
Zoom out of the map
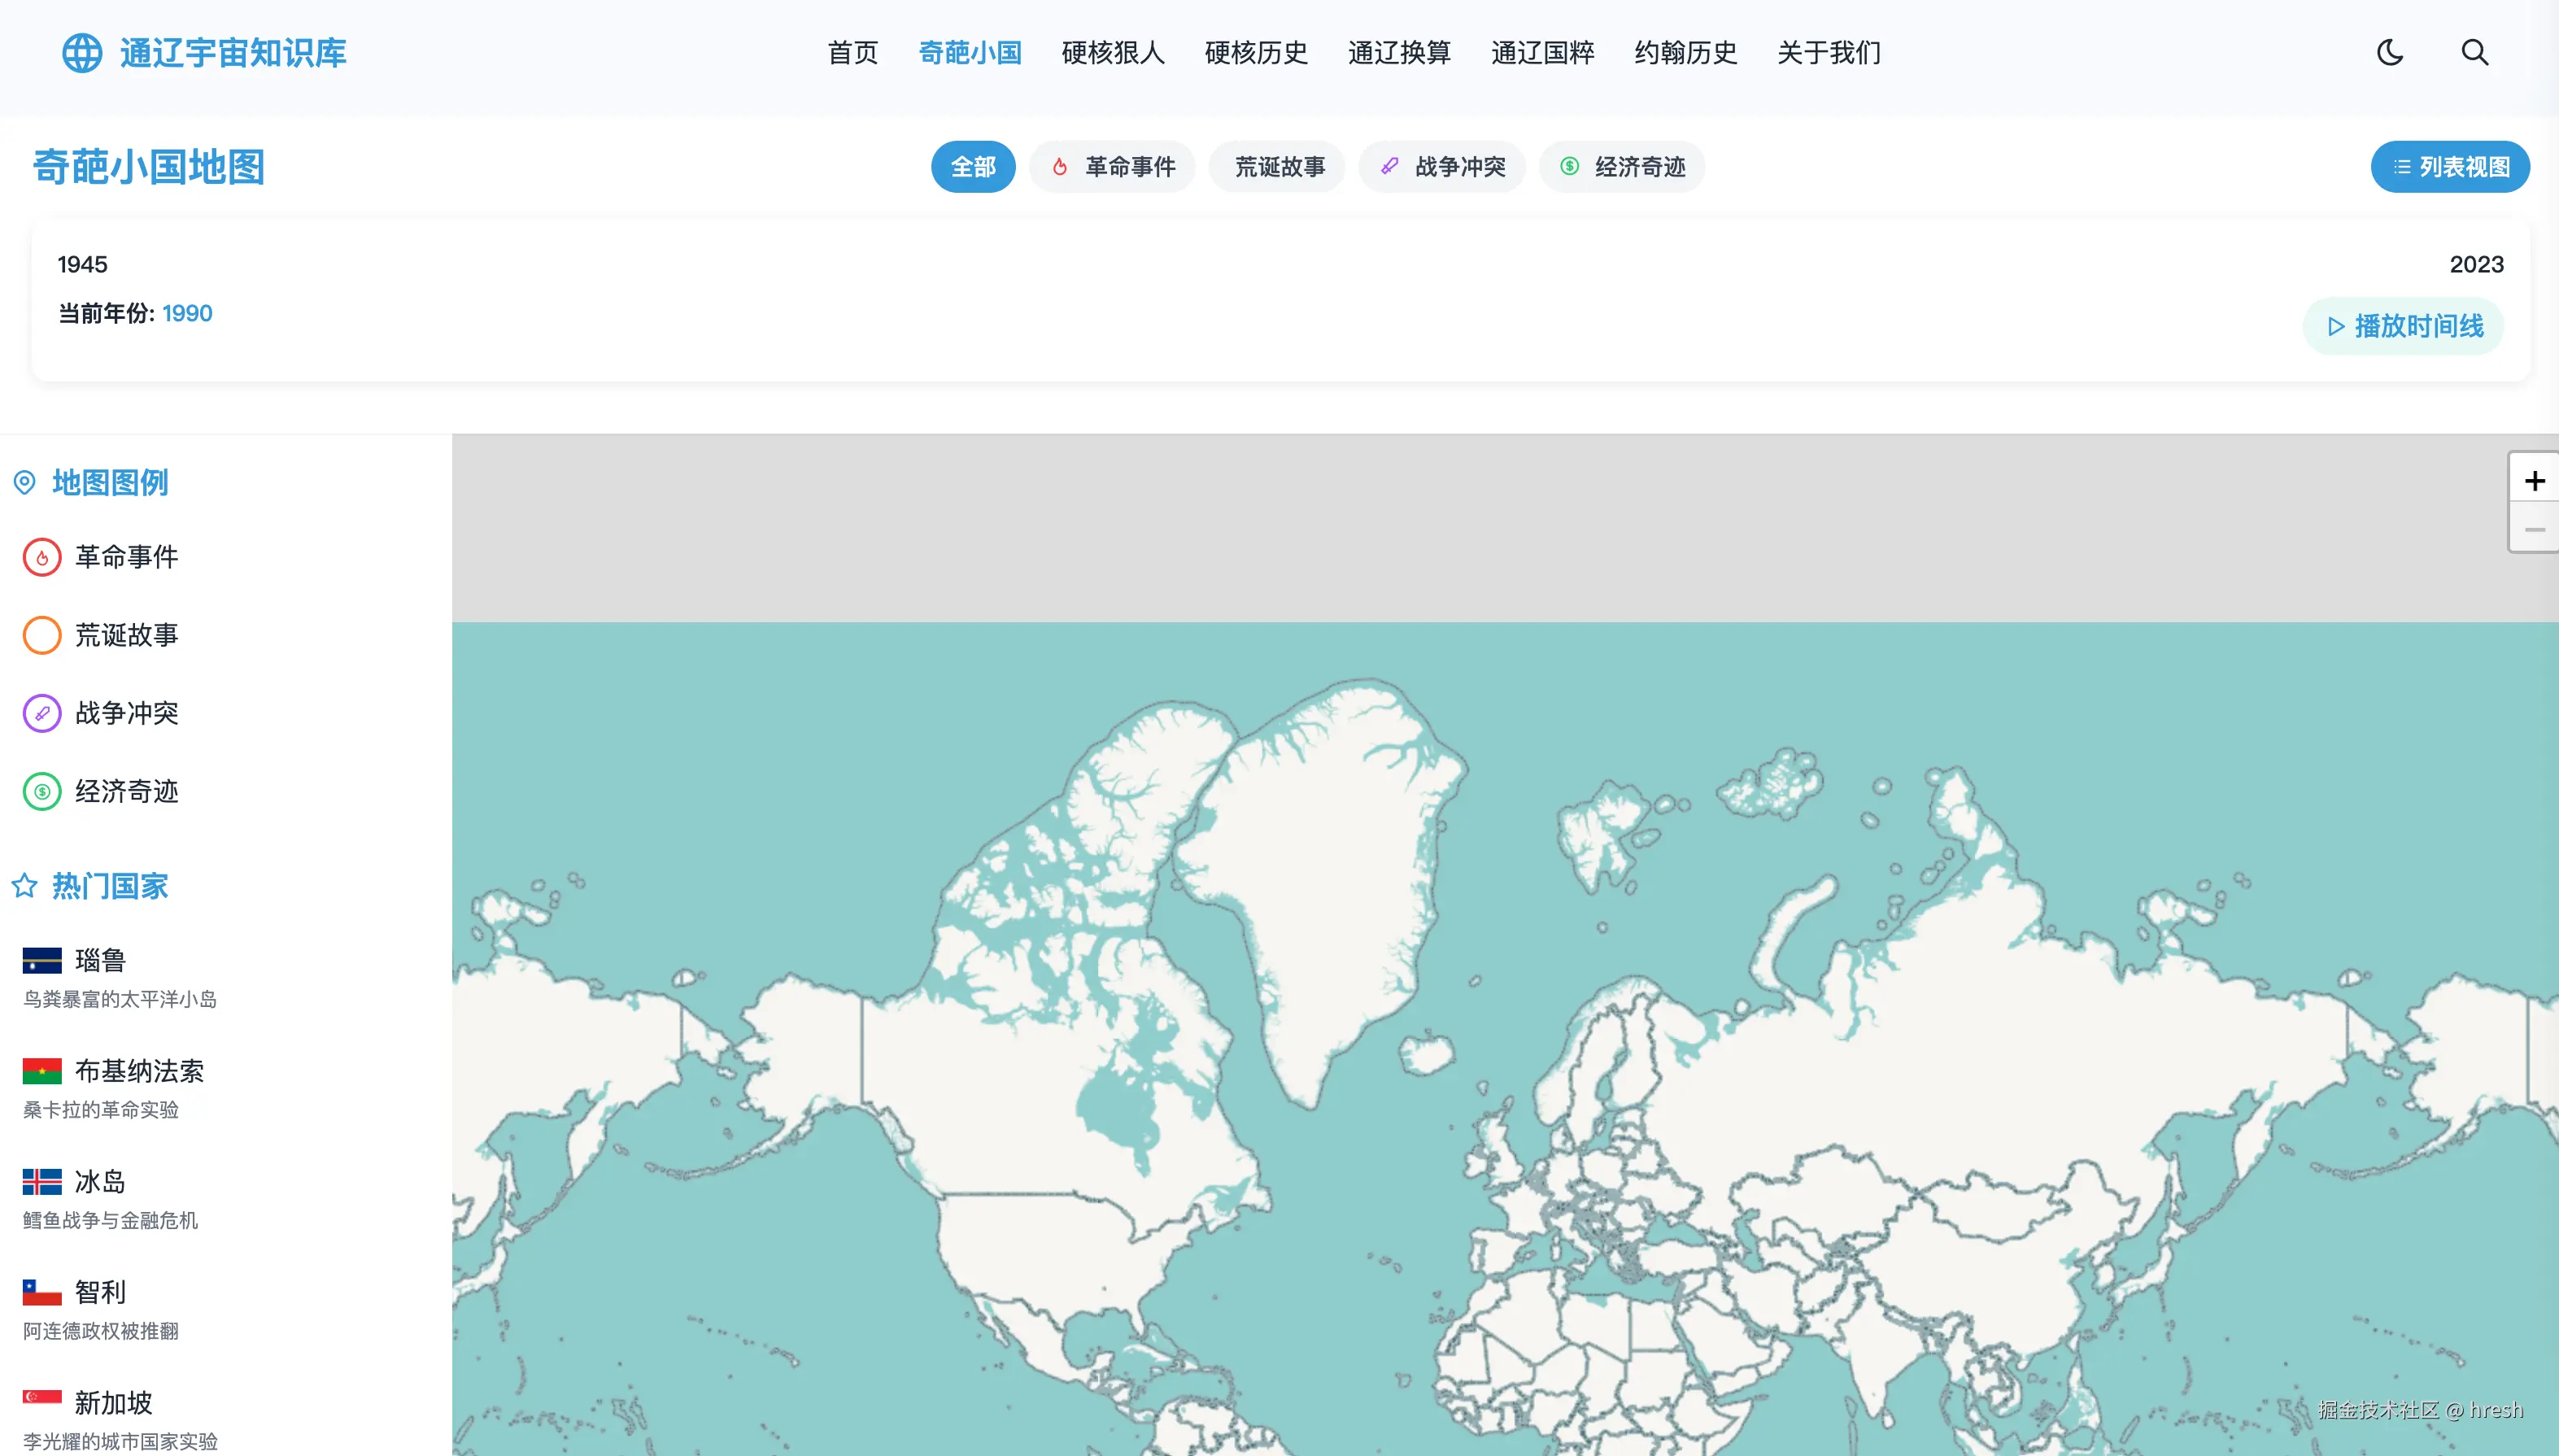[2533, 529]
